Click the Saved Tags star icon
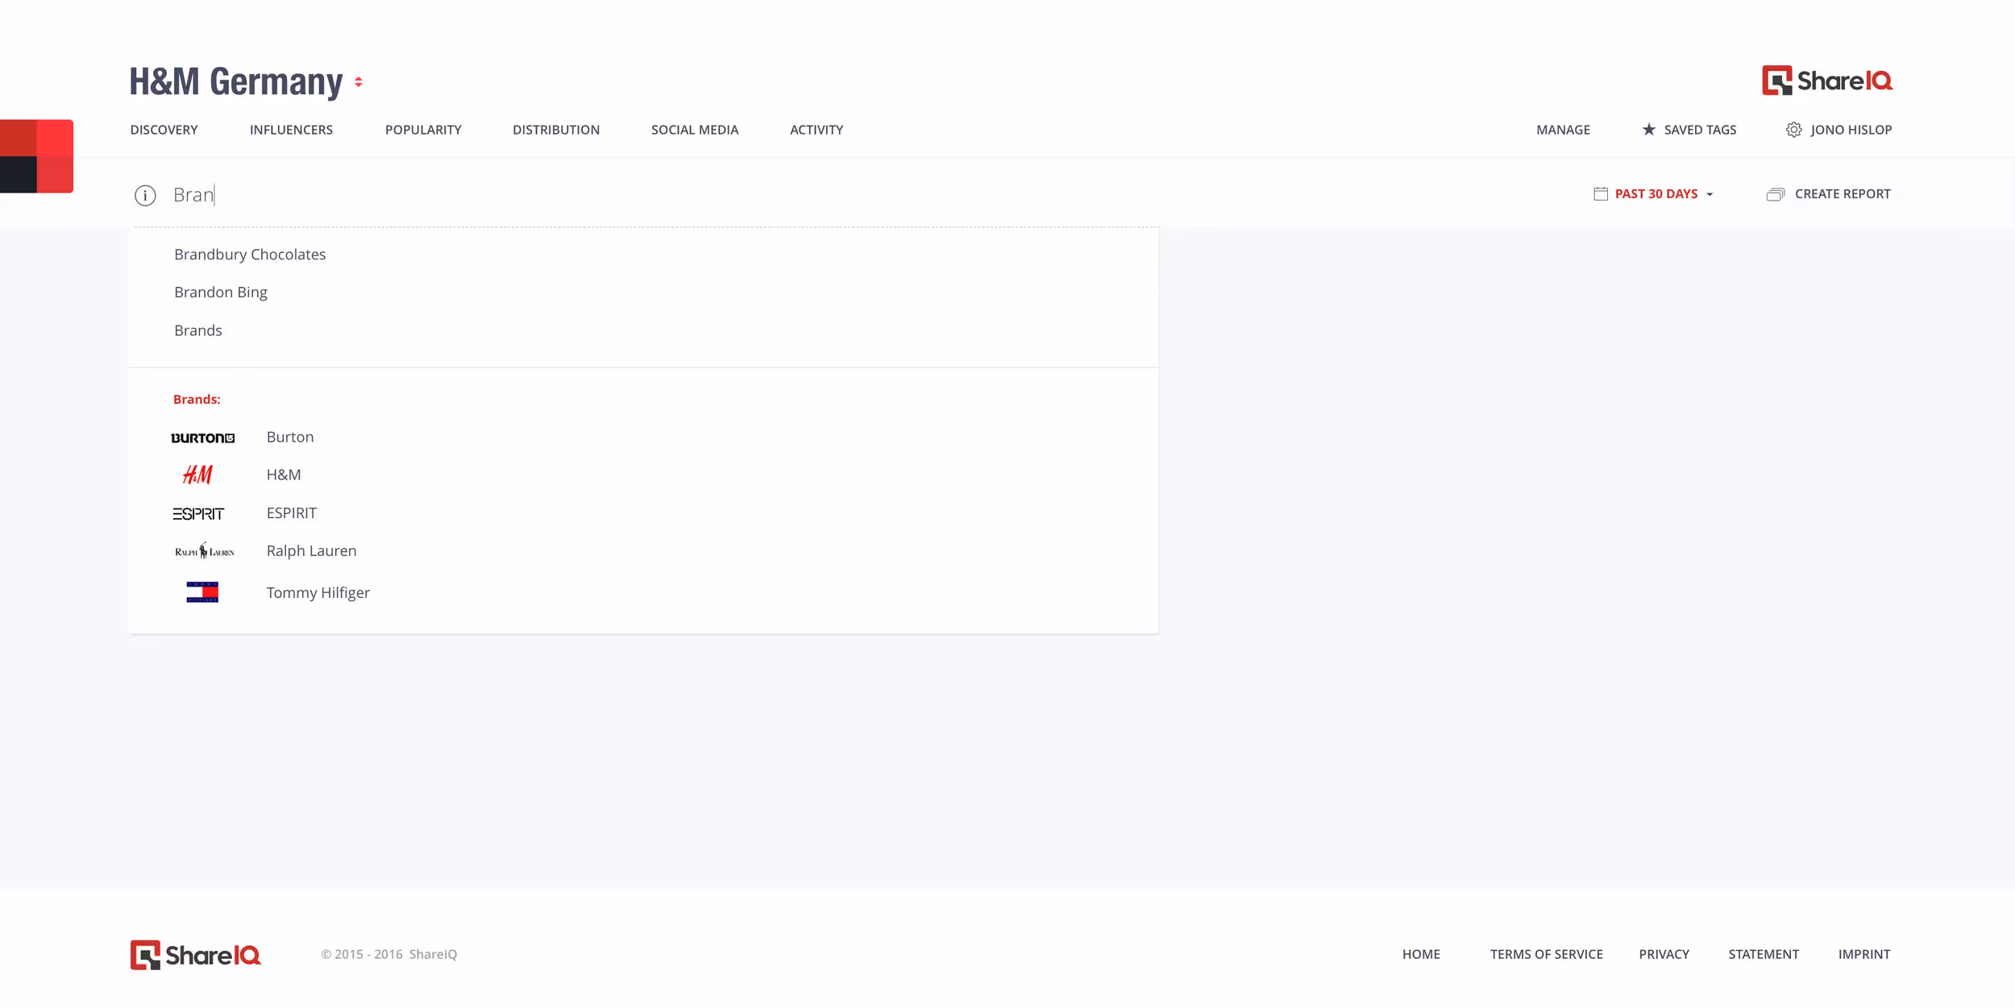Screen dimensions: 2015x1008 pos(1649,130)
